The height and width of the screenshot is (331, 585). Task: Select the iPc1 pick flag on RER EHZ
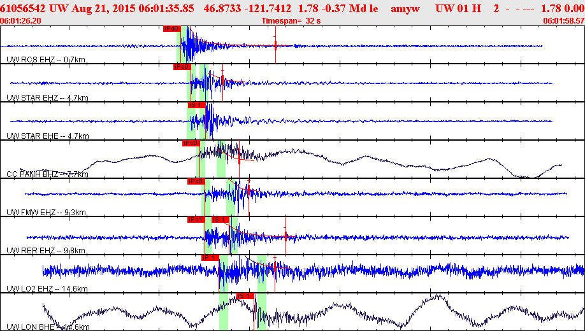196,220
